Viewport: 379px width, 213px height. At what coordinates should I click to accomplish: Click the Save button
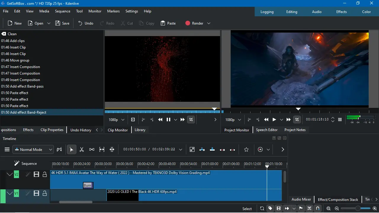(x=62, y=23)
